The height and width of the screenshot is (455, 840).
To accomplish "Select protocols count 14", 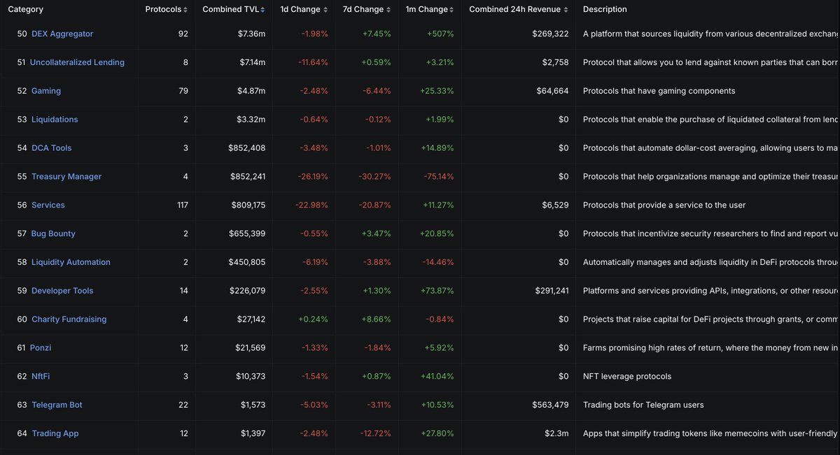I will coord(183,291).
